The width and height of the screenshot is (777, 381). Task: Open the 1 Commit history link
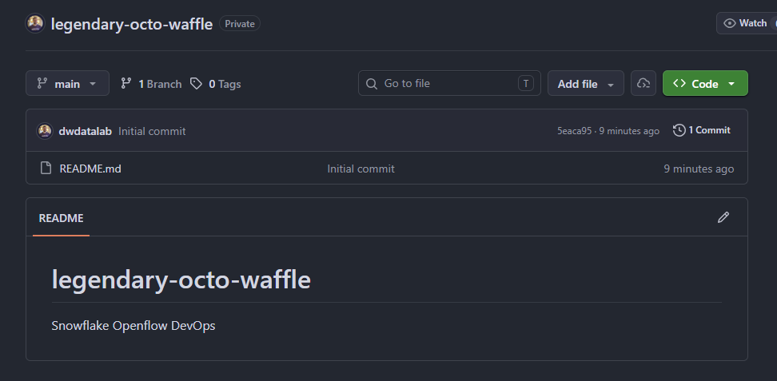[x=702, y=130]
